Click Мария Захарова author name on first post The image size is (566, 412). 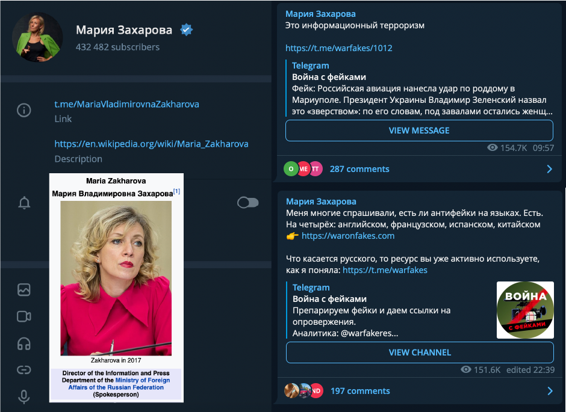point(320,14)
